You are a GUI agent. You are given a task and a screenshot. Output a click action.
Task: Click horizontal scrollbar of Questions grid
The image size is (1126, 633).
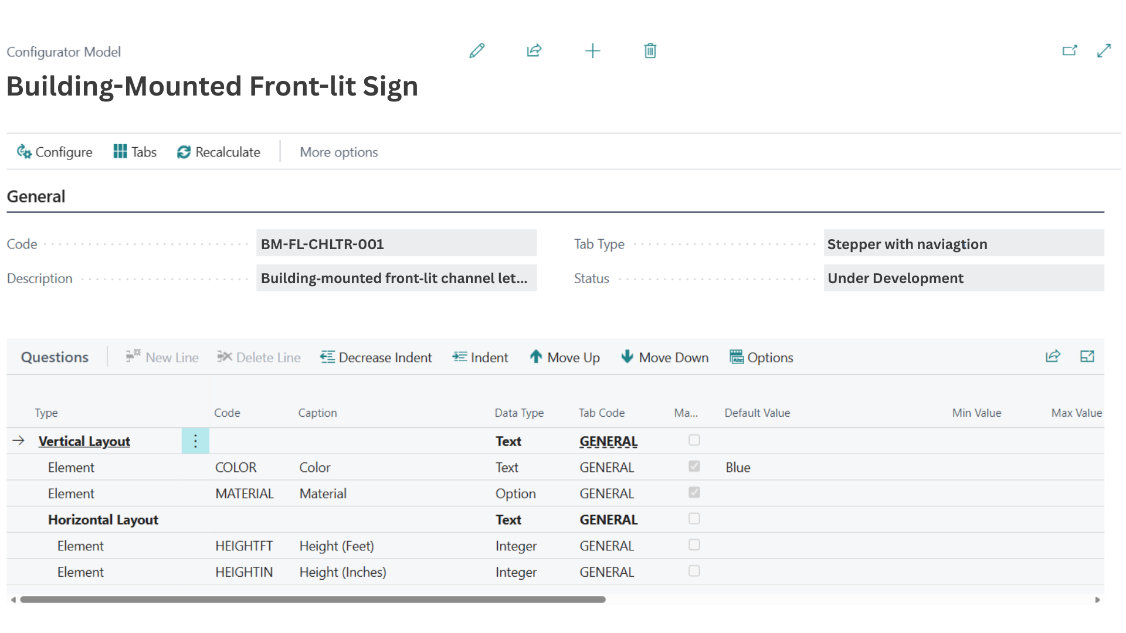313,600
